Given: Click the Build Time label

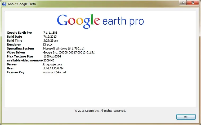Looking at the screenshot, I should tap(15, 41).
